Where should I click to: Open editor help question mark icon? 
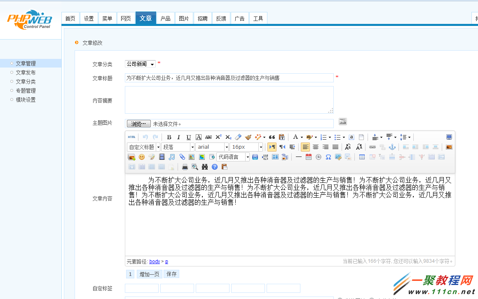point(215,167)
